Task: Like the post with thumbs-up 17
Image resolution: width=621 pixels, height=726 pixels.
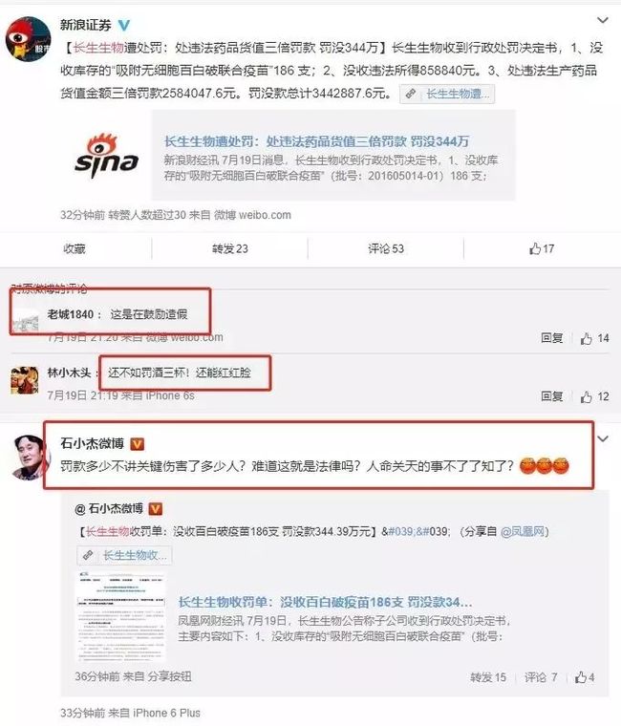Action: coord(542,248)
